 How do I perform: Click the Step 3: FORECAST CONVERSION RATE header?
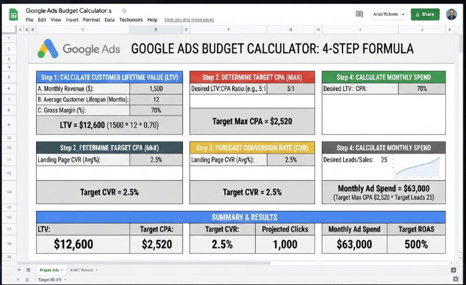(x=252, y=148)
